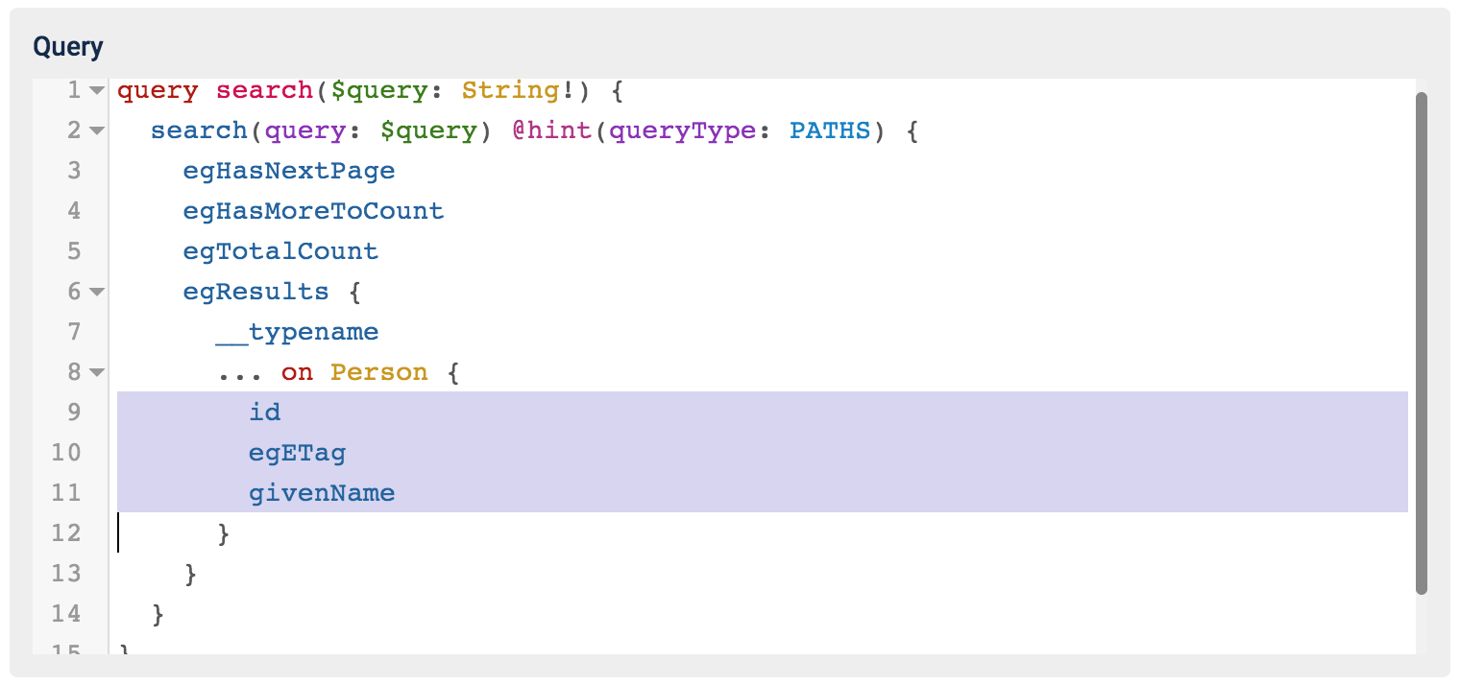Collapse the search block on line 2
Viewport: 1460px width, 685px height.
pyautogui.click(x=96, y=131)
